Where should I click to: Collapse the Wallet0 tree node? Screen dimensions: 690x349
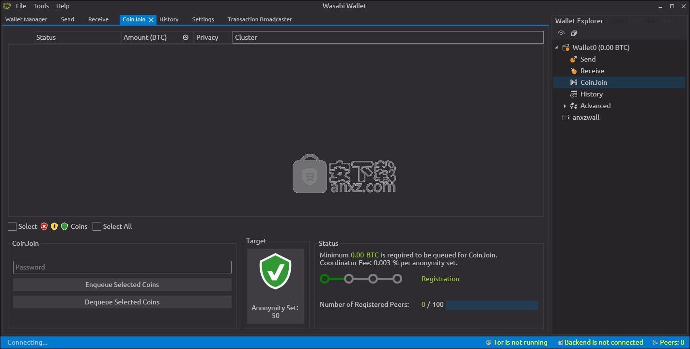click(x=557, y=48)
